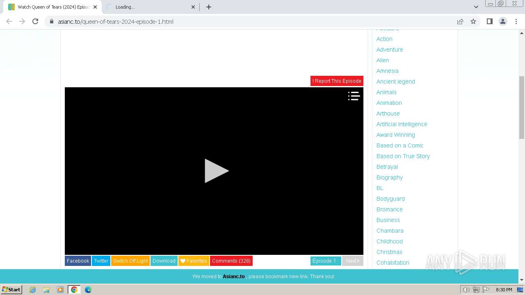Open the Animals genre
The image size is (525, 295).
386,92
